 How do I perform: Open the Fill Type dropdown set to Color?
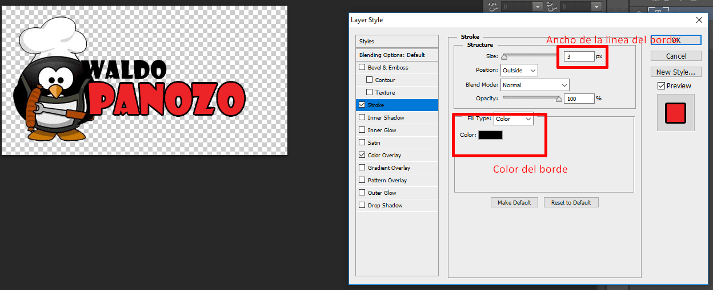[x=514, y=119]
